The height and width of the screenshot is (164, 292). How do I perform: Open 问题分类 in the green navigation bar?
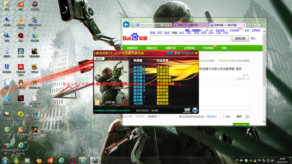[170, 48]
